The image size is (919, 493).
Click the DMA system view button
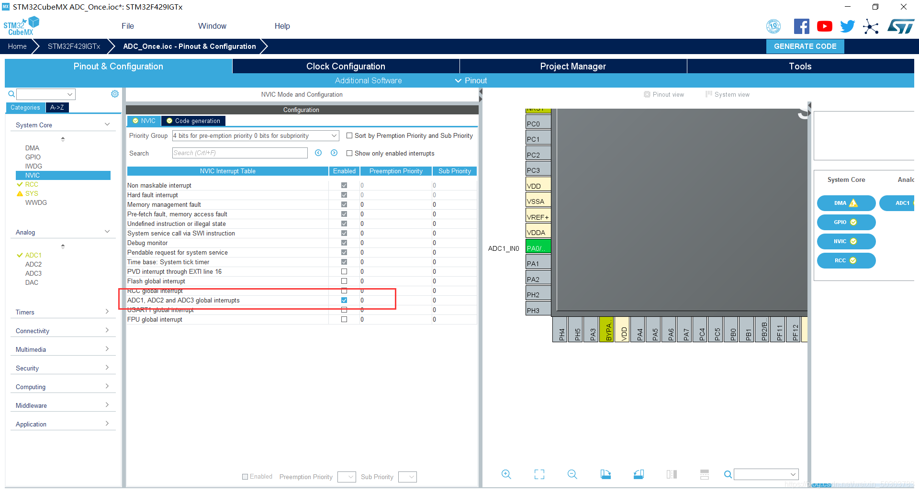pyautogui.click(x=846, y=203)
